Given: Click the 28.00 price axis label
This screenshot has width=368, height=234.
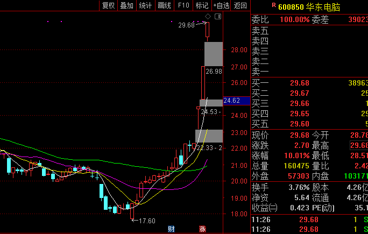Looking at the screenshot, I should 239,49.
